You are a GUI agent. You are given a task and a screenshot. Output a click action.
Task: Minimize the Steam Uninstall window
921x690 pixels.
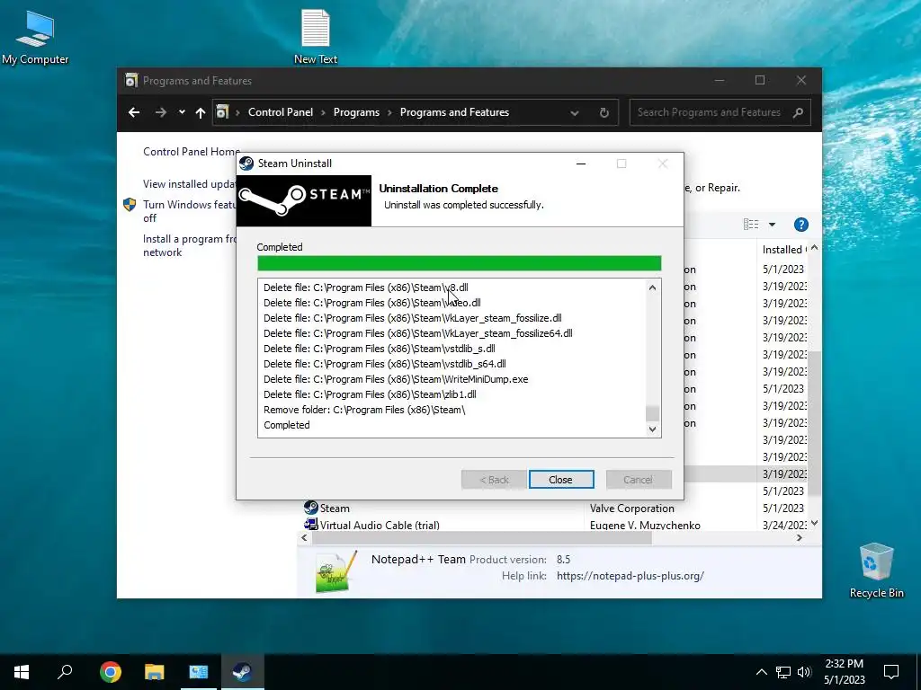coord(581,164)
